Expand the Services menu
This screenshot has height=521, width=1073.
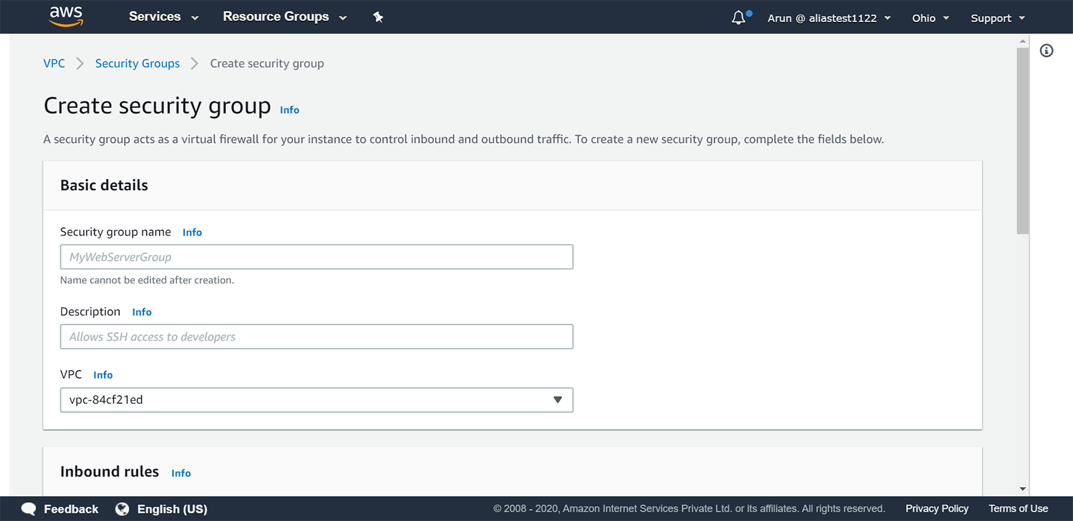163,17
